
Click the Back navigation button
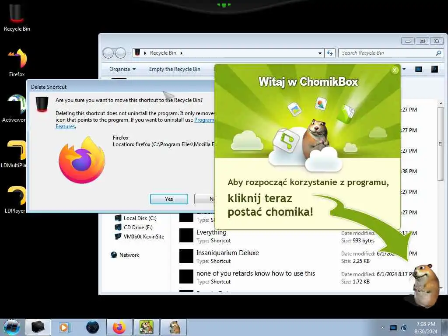(108, 53)
